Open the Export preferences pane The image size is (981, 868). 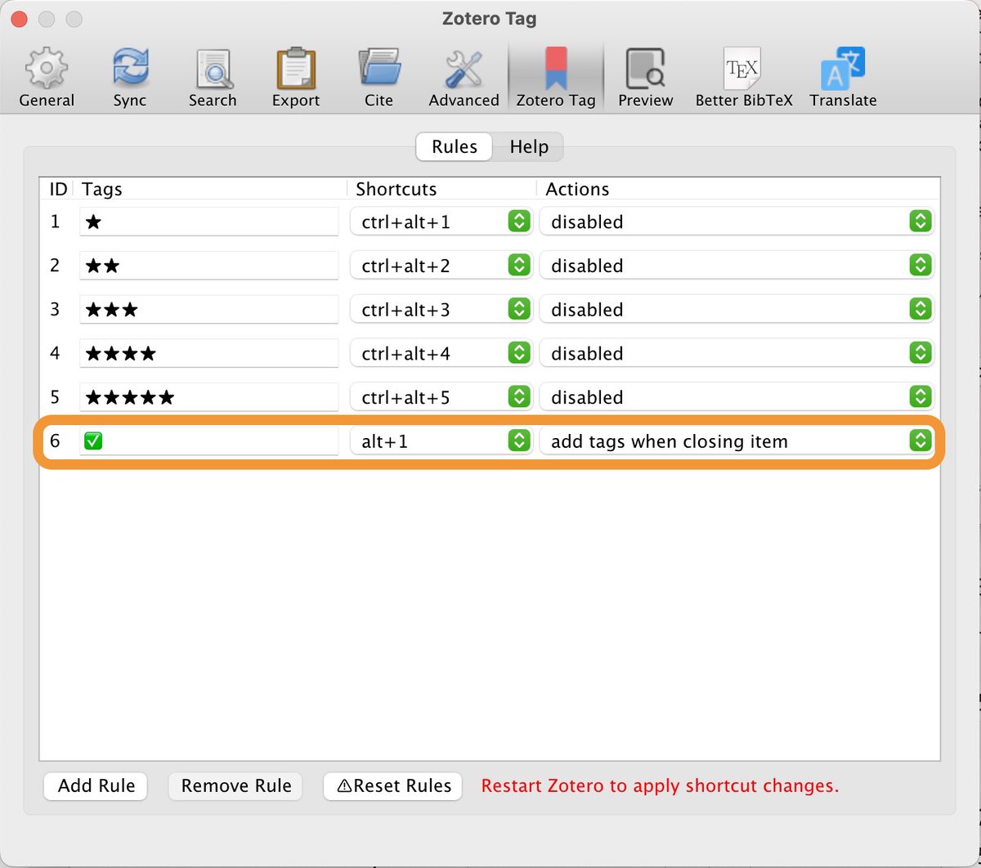point(296,79)
